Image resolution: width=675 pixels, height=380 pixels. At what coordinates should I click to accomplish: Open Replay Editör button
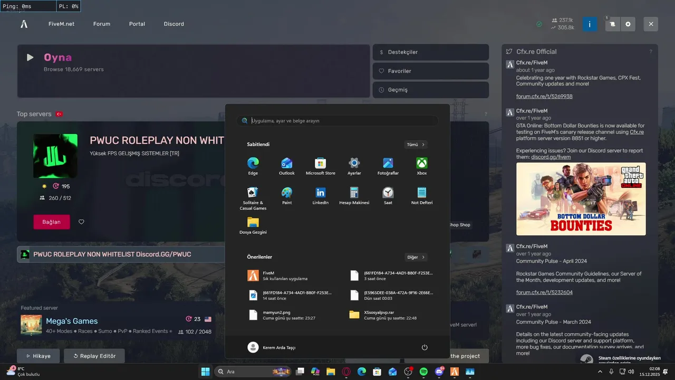tap(94, 356)
